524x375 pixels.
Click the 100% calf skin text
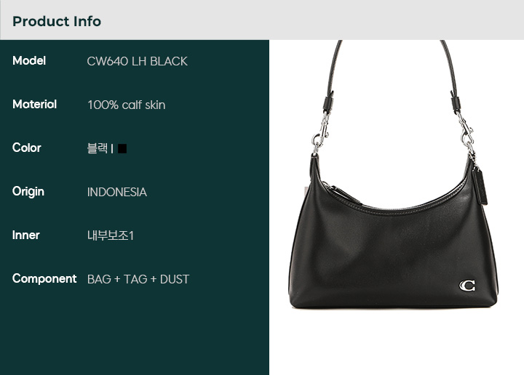point(127,105)
